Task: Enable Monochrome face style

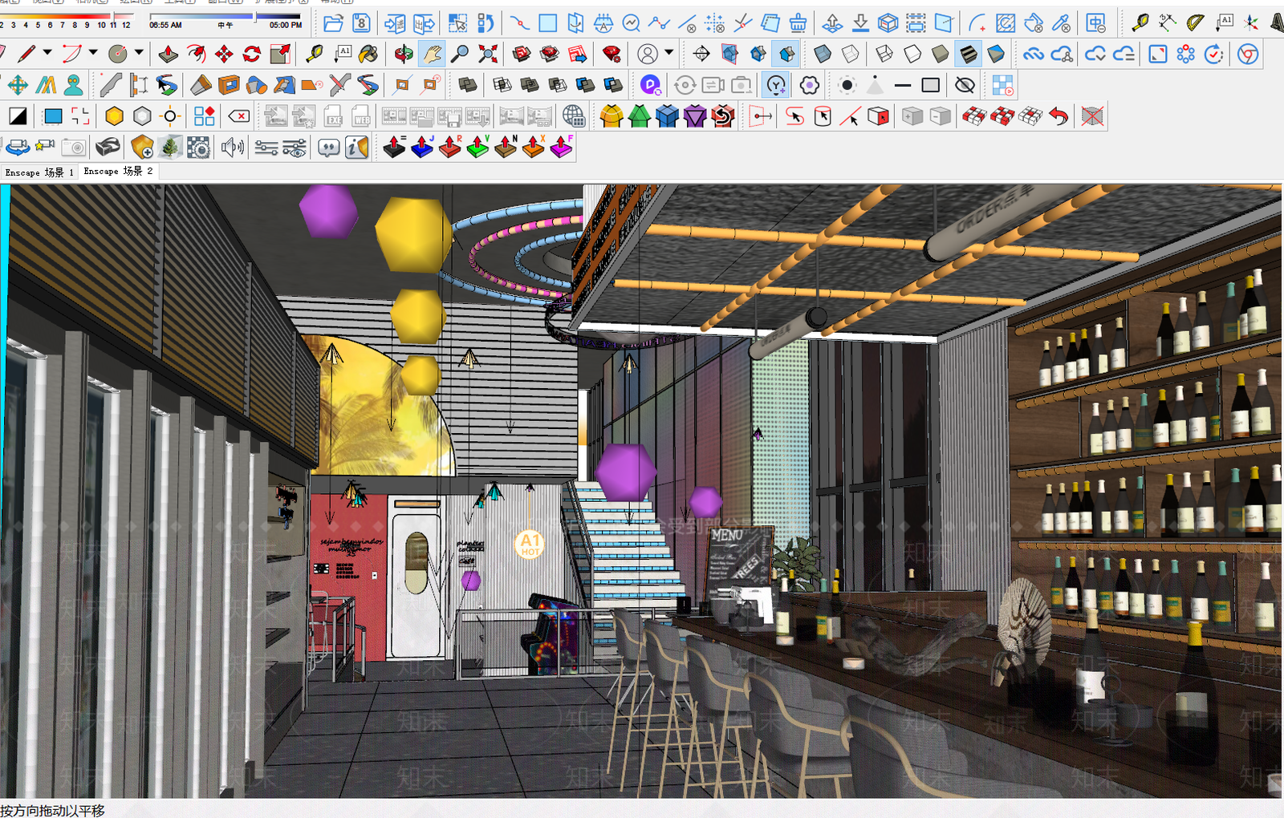Action: point(996,54)
